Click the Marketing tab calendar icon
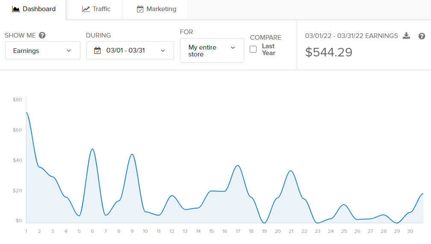This screenshot has width=431, height=244. tap(140, 9)
